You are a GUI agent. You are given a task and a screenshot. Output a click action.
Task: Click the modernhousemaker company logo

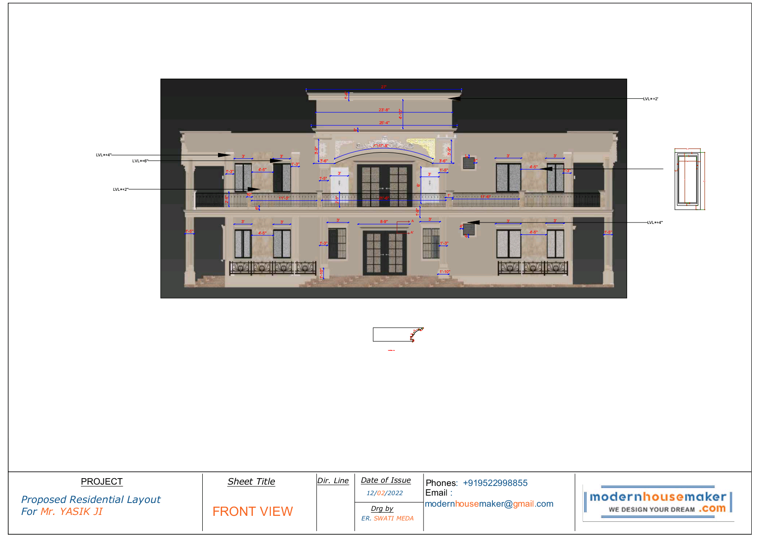(658, 502)
